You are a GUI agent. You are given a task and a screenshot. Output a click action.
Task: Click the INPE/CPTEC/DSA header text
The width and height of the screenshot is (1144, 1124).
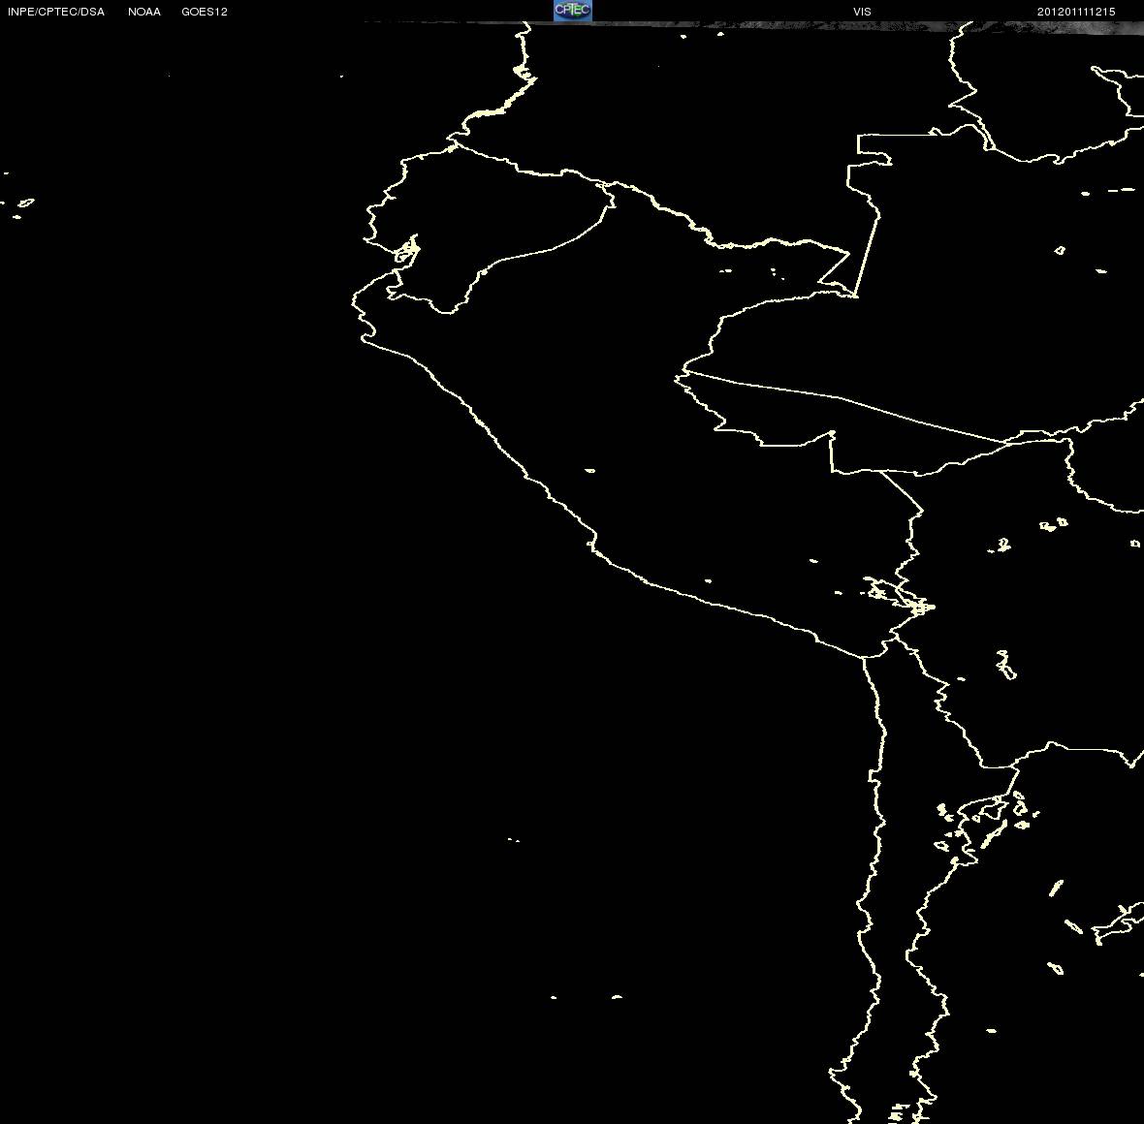(56, 12)
